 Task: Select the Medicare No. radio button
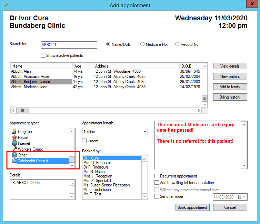coord(142,44)
